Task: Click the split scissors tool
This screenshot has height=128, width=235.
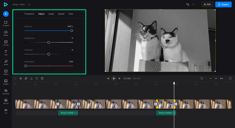Action: point(15,79)
